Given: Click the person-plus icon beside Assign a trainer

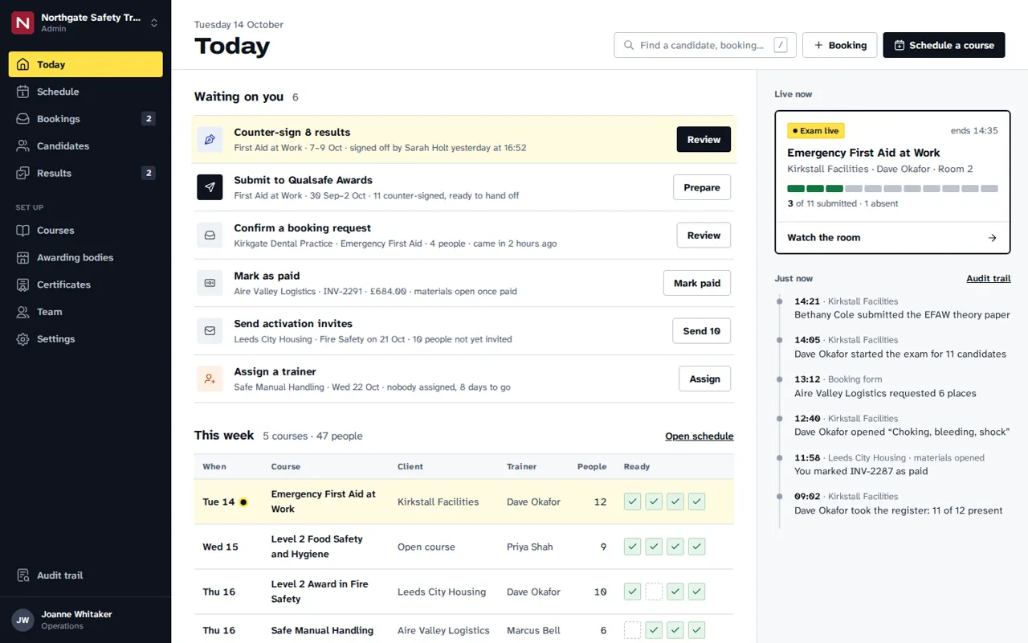Looking at the screenshot, I should (210, 379).
